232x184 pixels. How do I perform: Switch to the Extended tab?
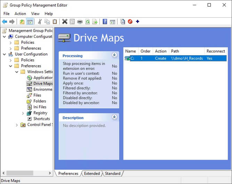coord(92,174)
